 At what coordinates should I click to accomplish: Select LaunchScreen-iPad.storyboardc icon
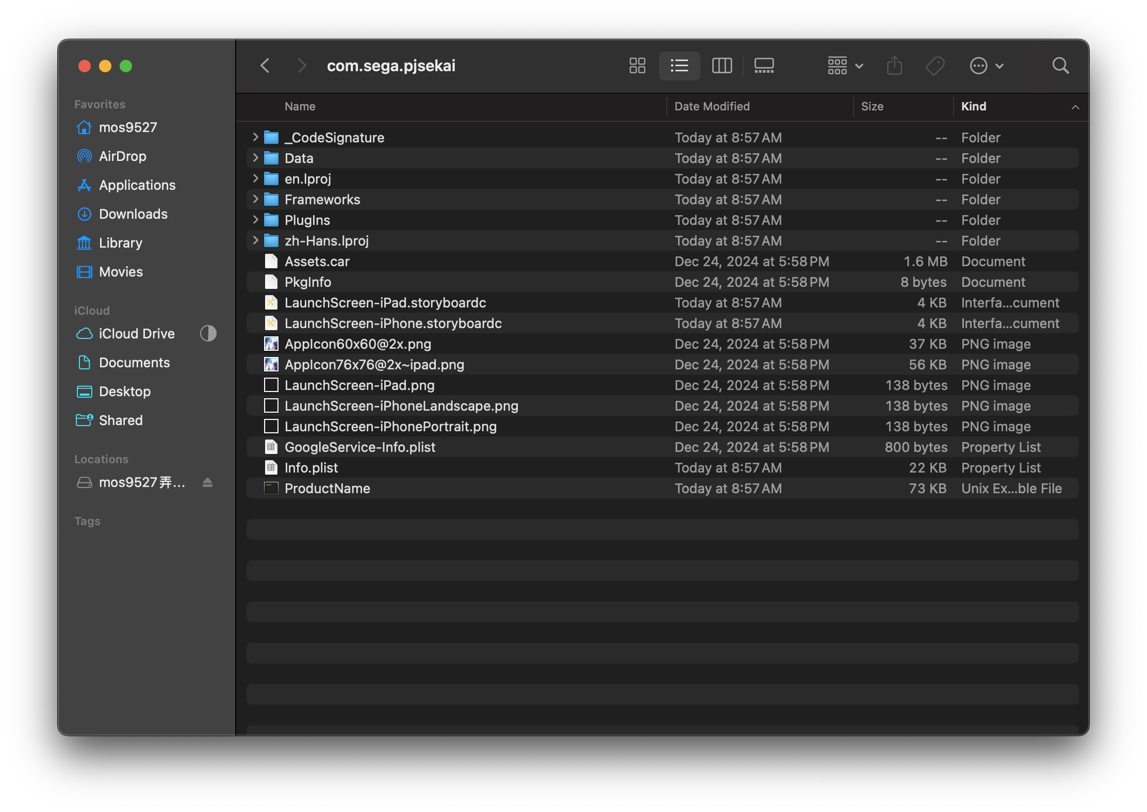[x=271, y=303]
